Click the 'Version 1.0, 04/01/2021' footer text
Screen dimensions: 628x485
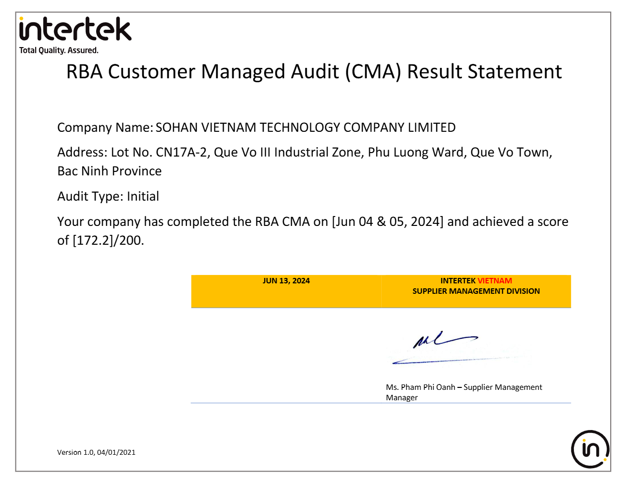pos(96,452)
